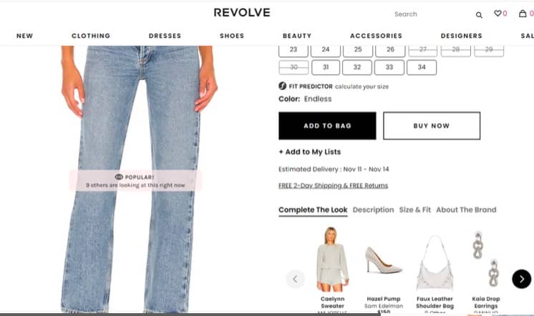Open Free 2-Day Shipping & Free Returns link
Viewport: 534px width, 316px height.
pos(333,185)
